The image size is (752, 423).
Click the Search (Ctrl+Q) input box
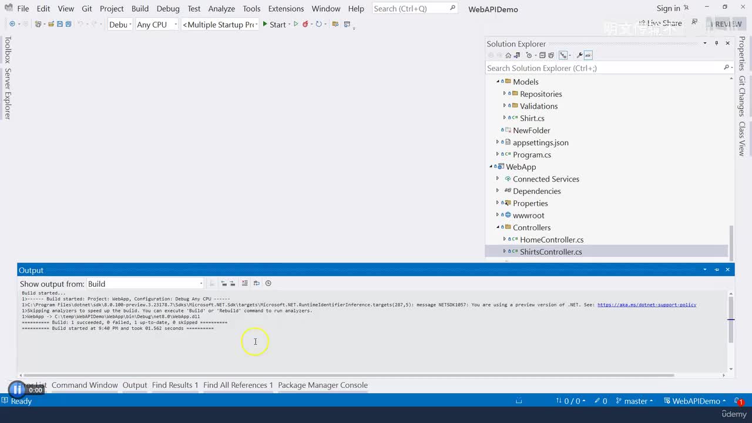[415, 8]
